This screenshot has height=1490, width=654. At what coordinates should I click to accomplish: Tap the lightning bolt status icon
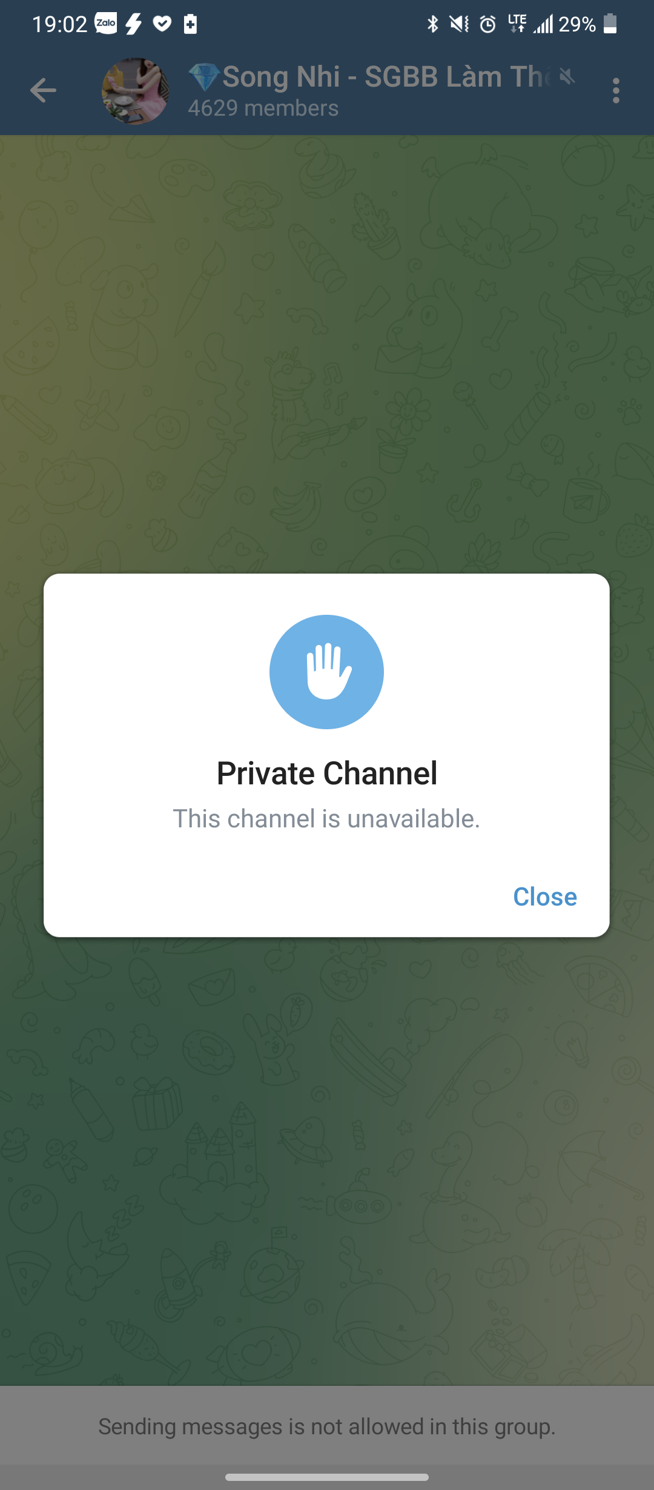[134, 24]
